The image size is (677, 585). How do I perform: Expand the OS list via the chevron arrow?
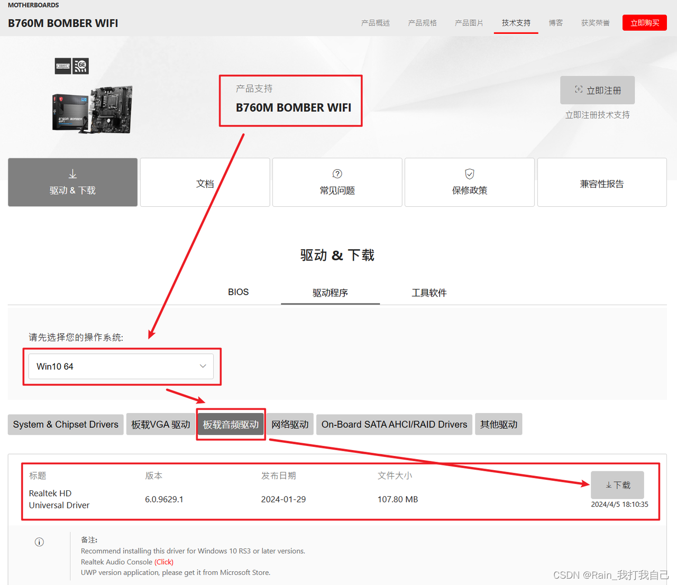click(203, 366)
